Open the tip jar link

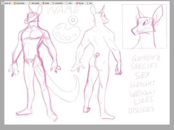pos(80,3)
